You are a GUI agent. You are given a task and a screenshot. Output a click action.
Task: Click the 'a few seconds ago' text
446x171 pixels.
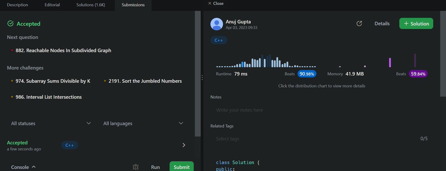(x=24, y=149)
